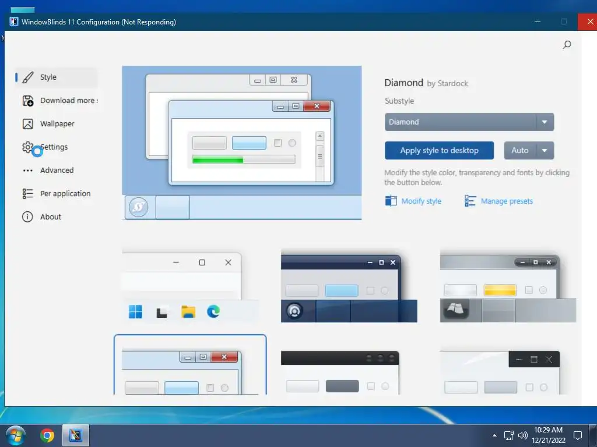Click the Substyle dropdown arrow

pos(545,122)
